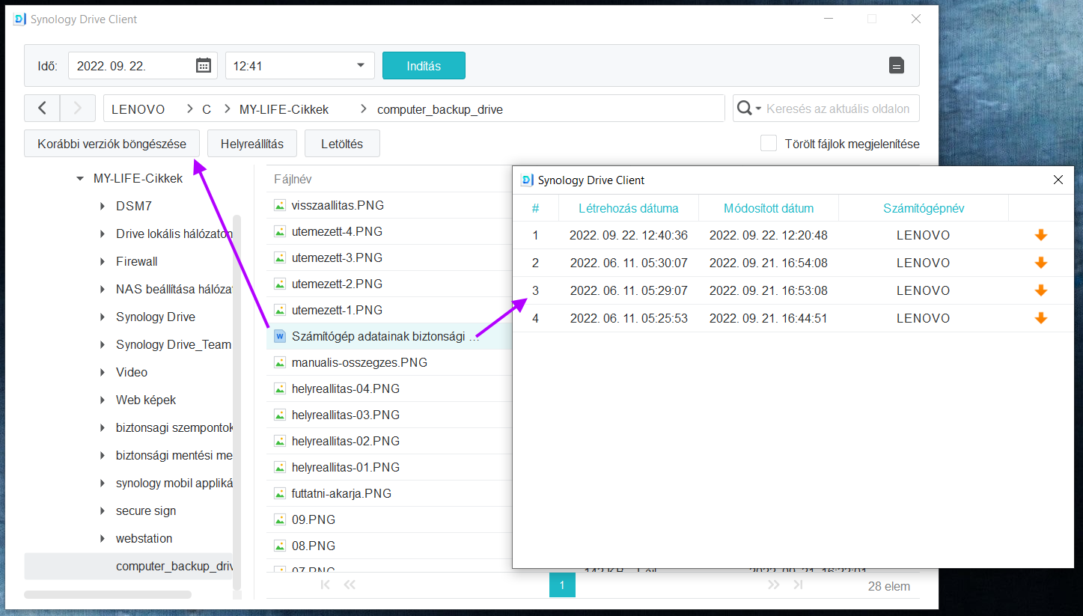Screen dimensions: 1083x616
Task: Open the time dropdown showing 12:41
Action: click(x=300, y=65)
